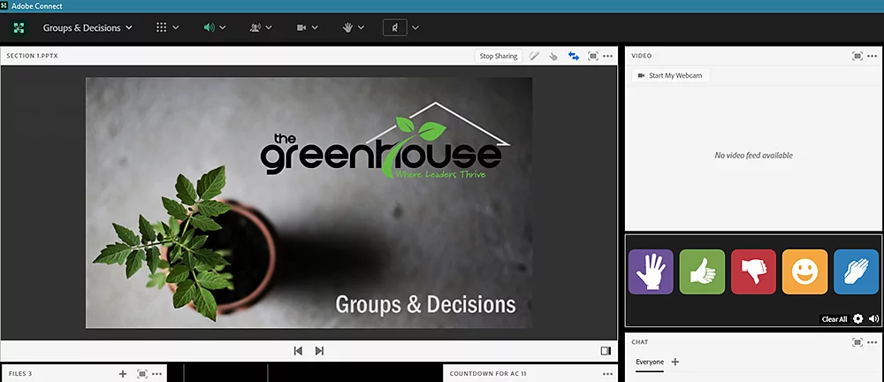
Task: Maximize the Video pod
Action: coord(857,56)
